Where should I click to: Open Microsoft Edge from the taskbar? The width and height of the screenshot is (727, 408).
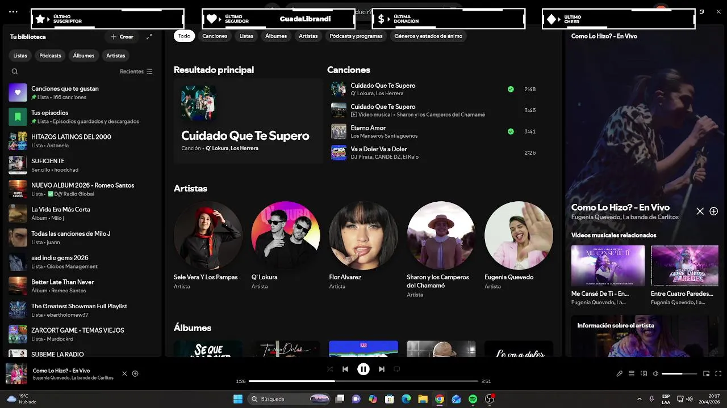406,399
